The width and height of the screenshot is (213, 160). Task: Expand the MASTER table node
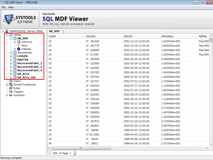pos(11,60)
